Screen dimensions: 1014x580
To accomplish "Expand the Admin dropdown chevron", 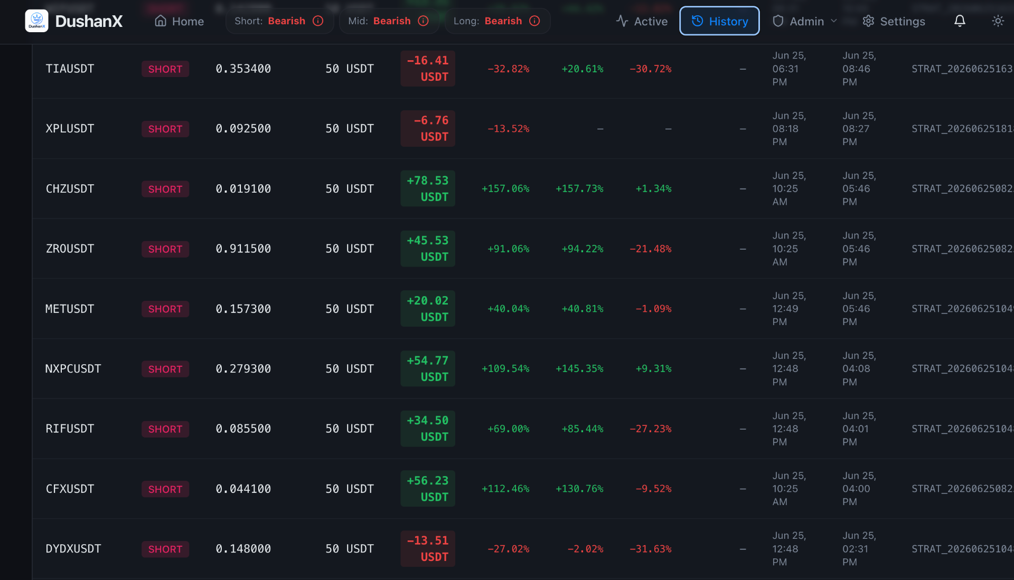I will (834, 21).
